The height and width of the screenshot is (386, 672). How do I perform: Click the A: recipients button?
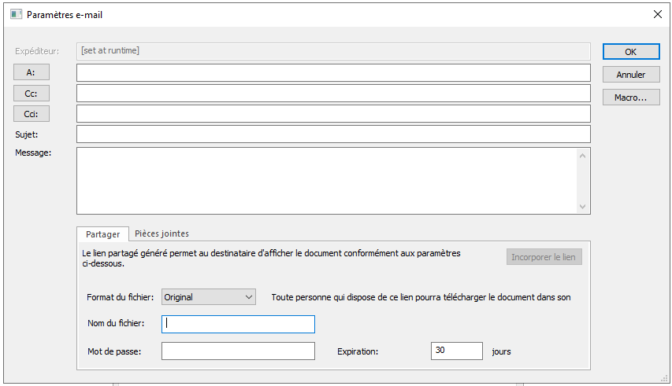[32, 72]
